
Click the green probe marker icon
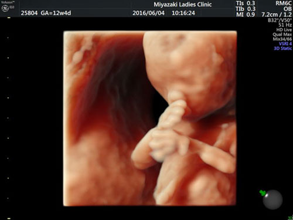point(263,193)
